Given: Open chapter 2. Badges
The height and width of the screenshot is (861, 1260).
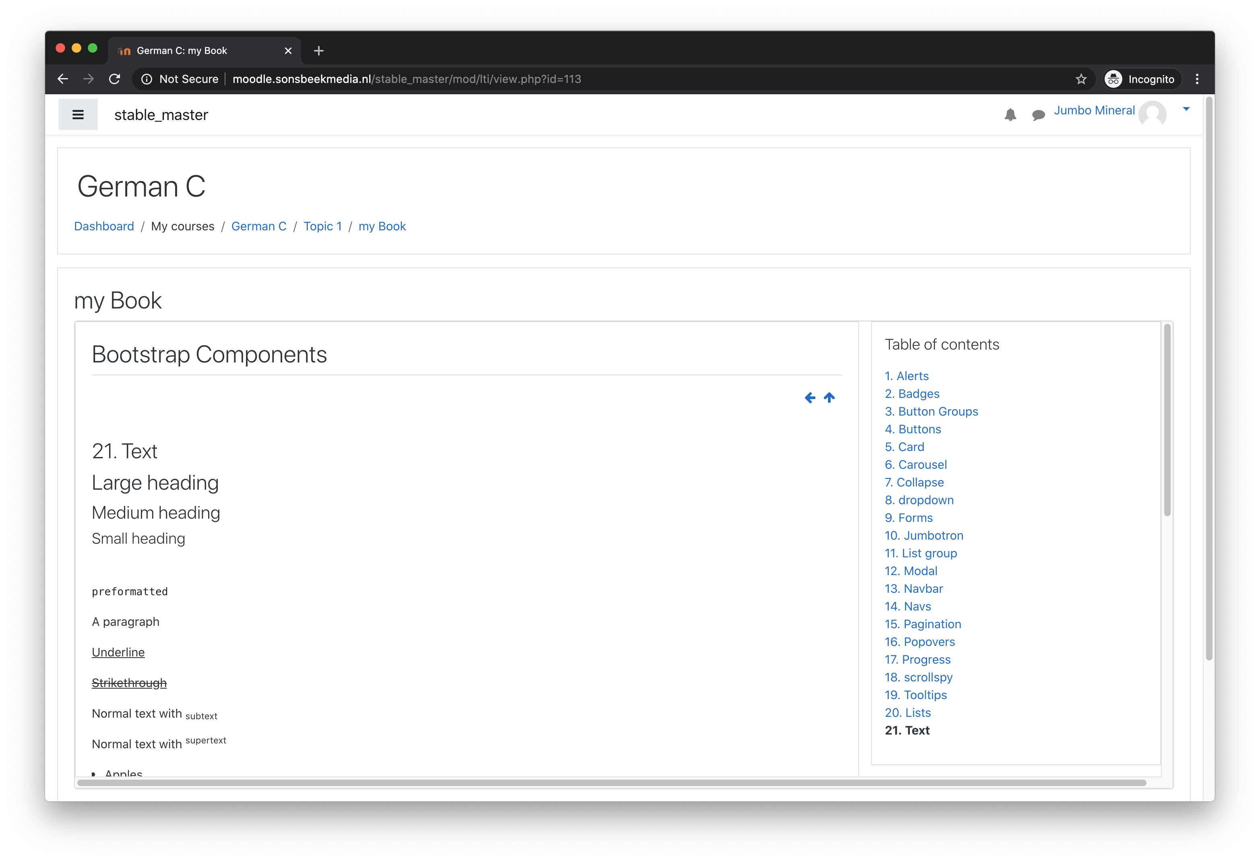Looking at the screenshot, I should [912, 394].
